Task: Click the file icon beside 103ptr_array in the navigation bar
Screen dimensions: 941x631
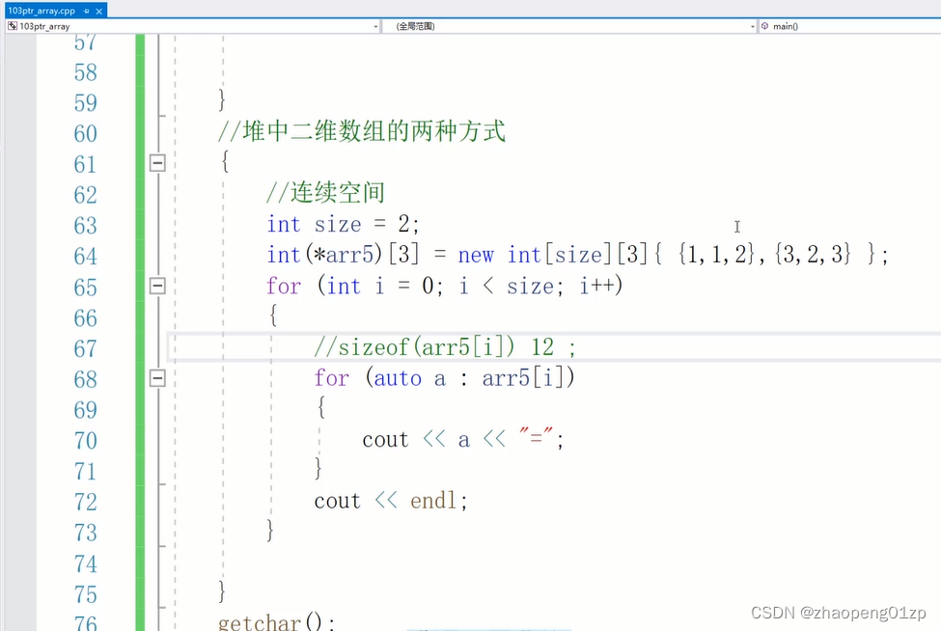Action: coord(13,26)
